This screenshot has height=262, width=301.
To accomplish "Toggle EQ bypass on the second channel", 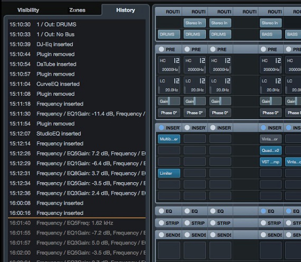I will pos(187,211).
